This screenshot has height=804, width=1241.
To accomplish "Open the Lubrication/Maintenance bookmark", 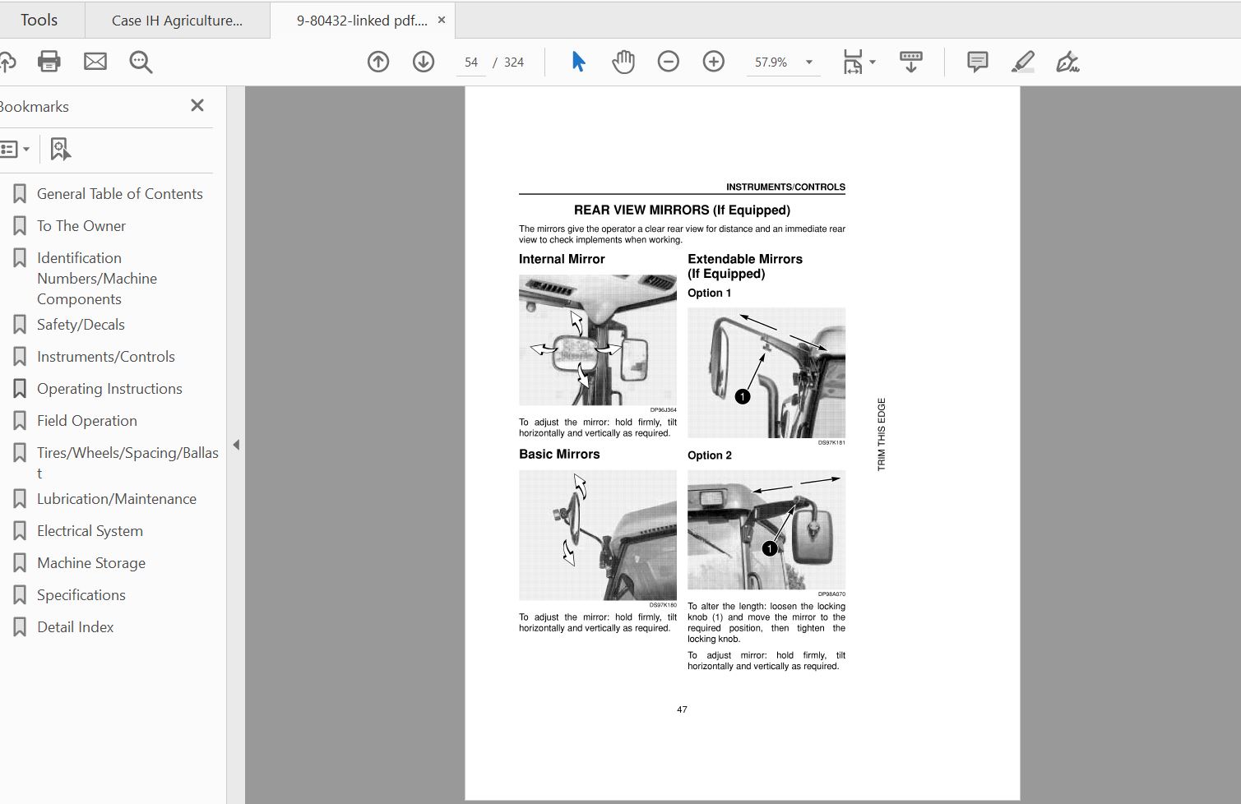I will pos(116,498).
